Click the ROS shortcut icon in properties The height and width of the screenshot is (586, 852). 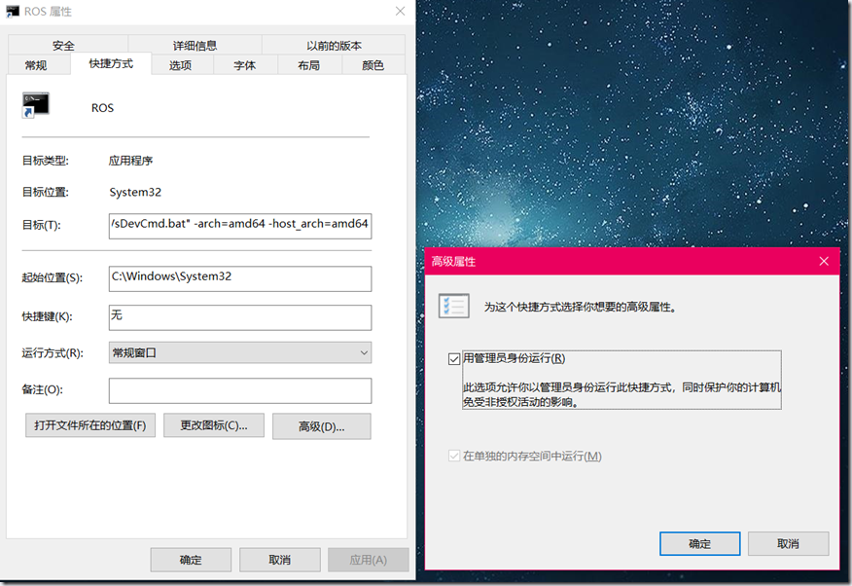click(x=35, y=105)
